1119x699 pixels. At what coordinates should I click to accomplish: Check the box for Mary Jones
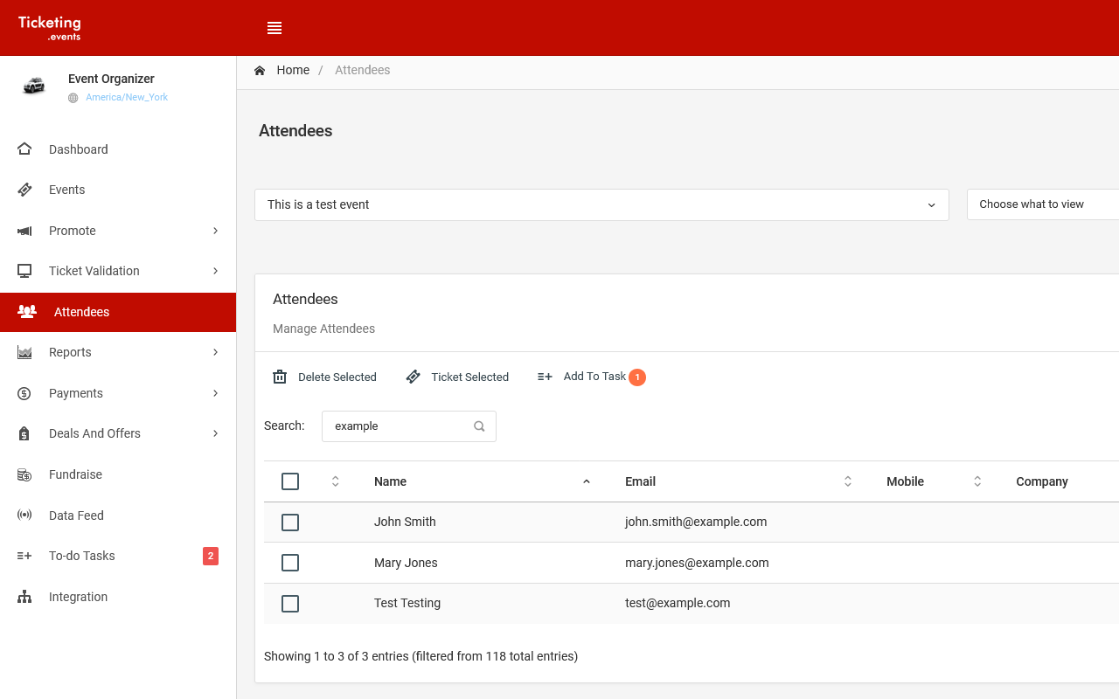click(290, 563)
